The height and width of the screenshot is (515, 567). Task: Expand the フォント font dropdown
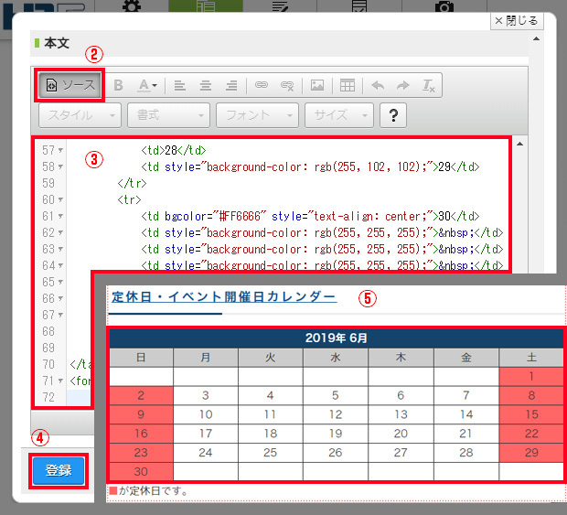(257, 115)
